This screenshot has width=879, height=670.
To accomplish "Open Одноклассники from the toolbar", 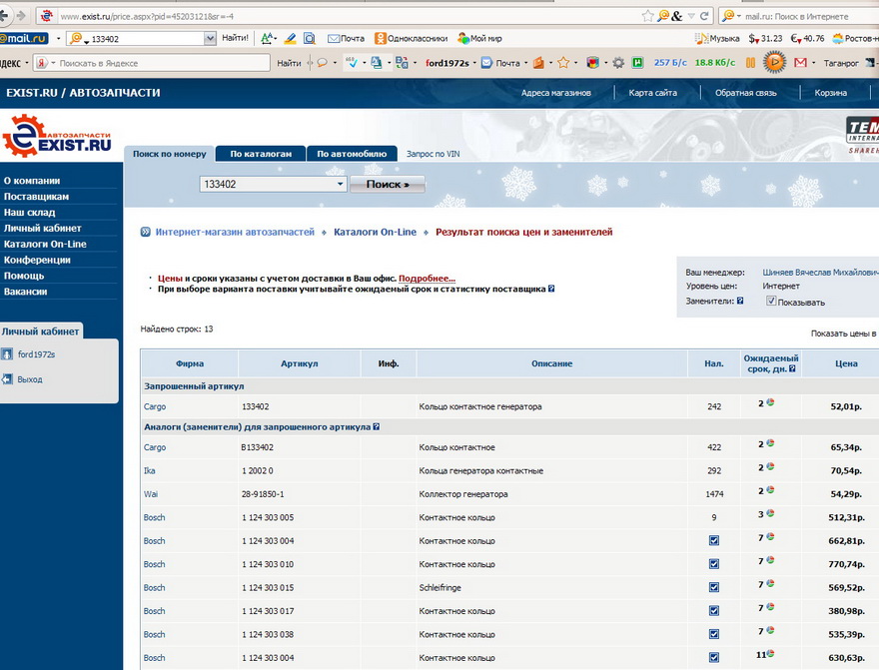I will click(411, 39).
